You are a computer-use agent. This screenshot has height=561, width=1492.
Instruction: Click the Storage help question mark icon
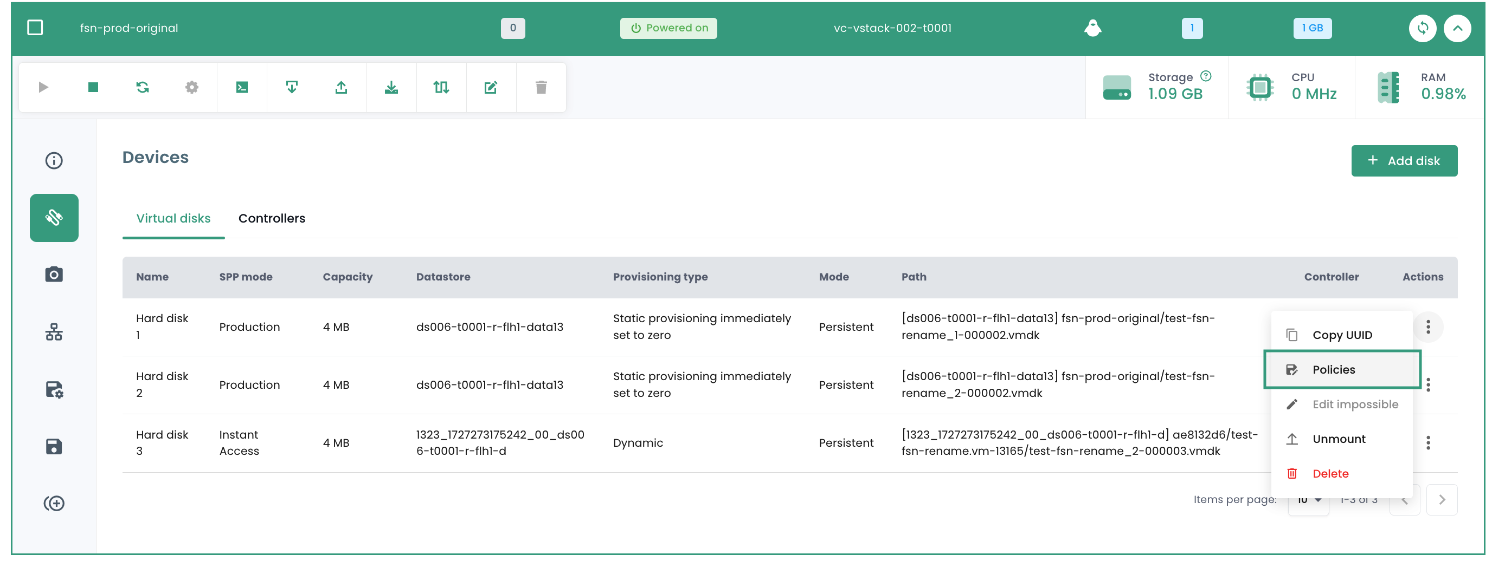coord(1206,76)
